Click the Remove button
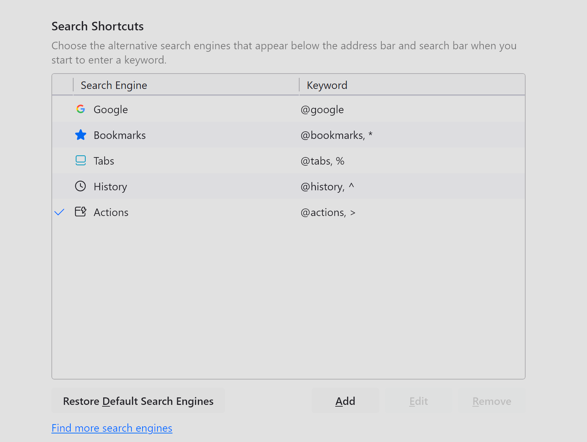The image size is (587, 442). click(492, 401)
